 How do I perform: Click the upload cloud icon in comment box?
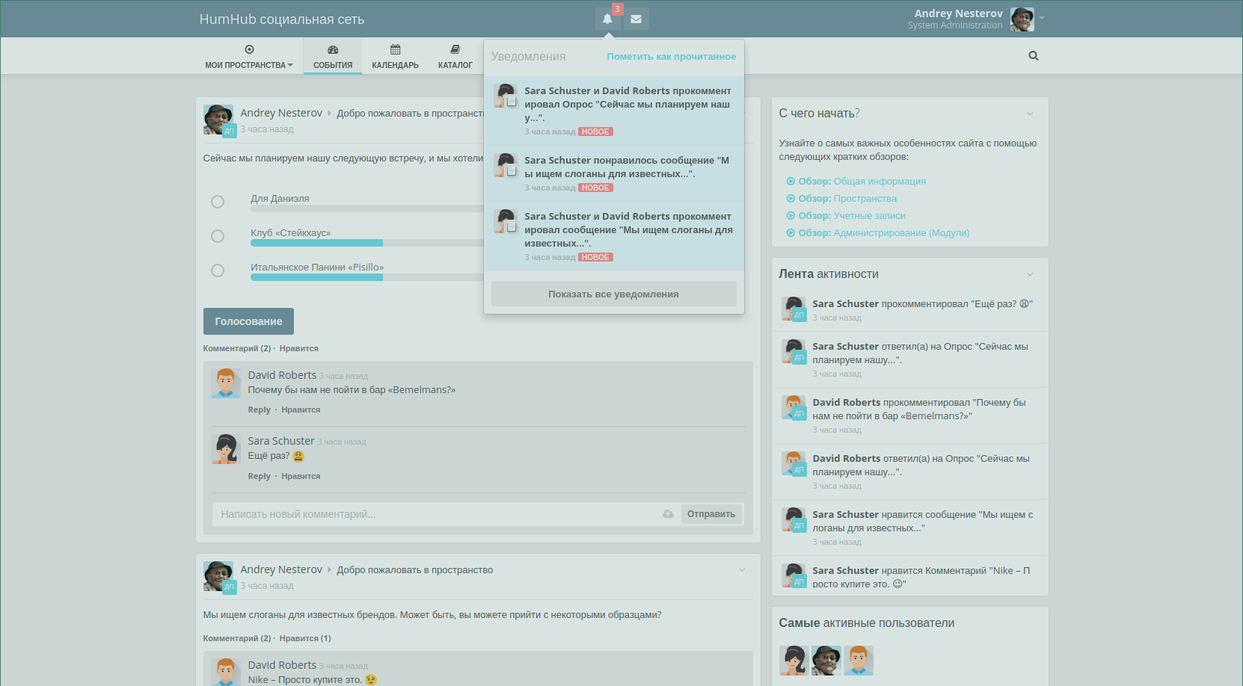pyautogui.click(x=668, y=514)
